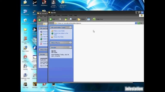This screenshot has width=165, height=92.
Task: Click Publish this folder to the Web
Action: click(61, 34)
